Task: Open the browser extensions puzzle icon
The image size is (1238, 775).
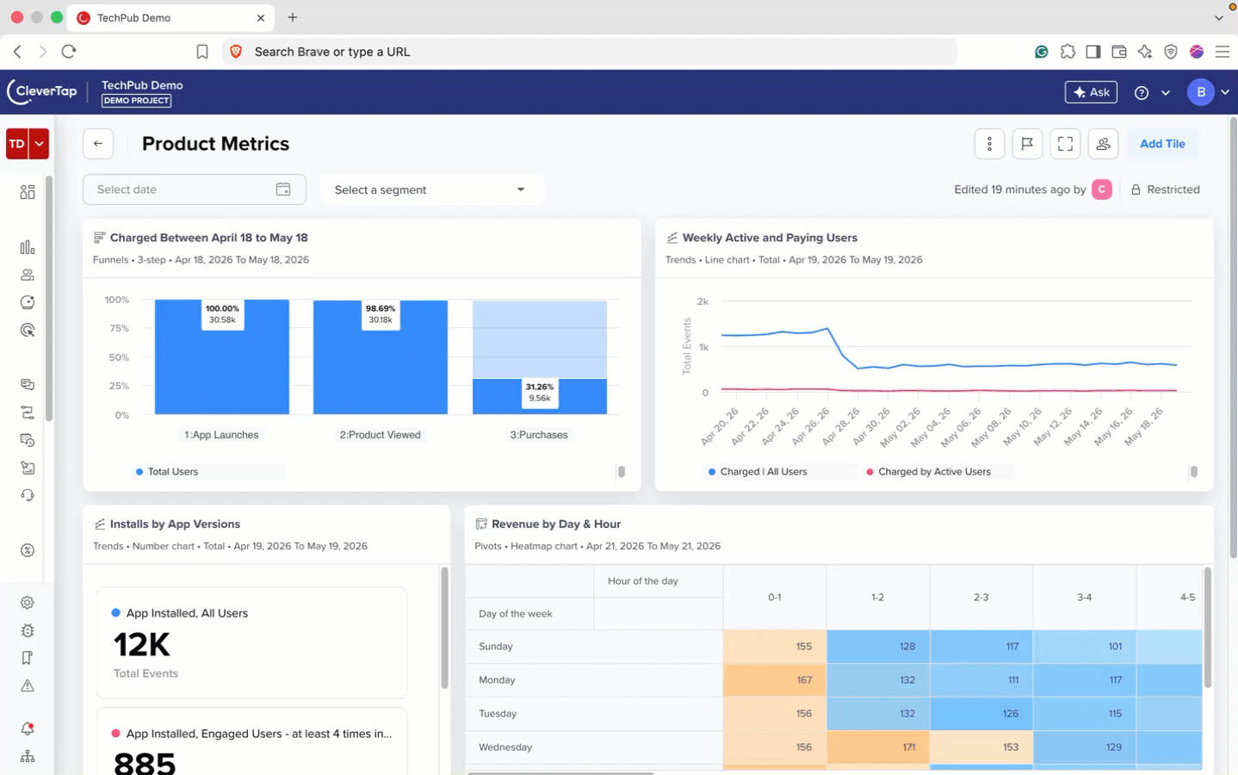Action: tap(1068, 52)
